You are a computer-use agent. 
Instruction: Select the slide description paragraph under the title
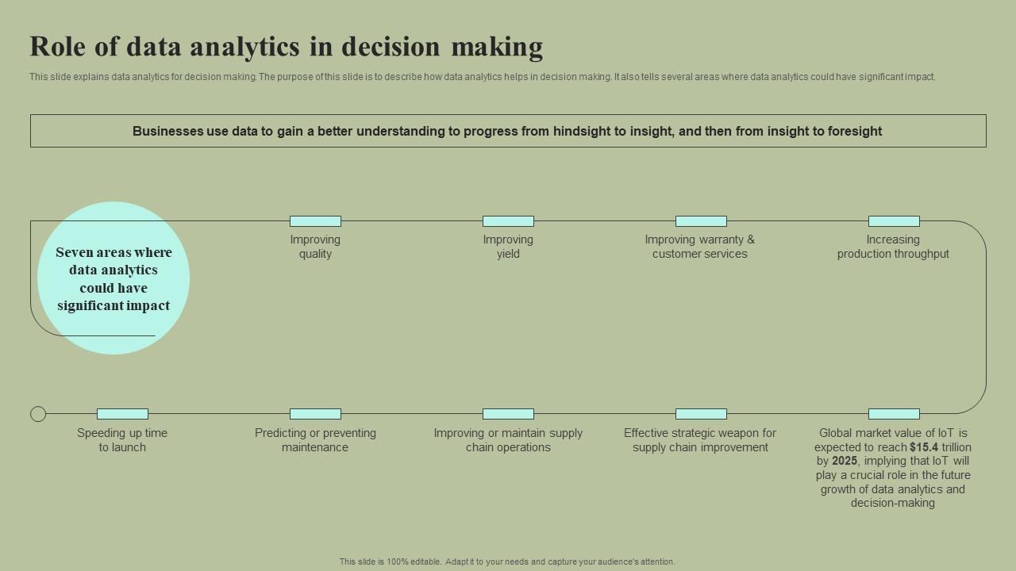[x=483, y=77]
